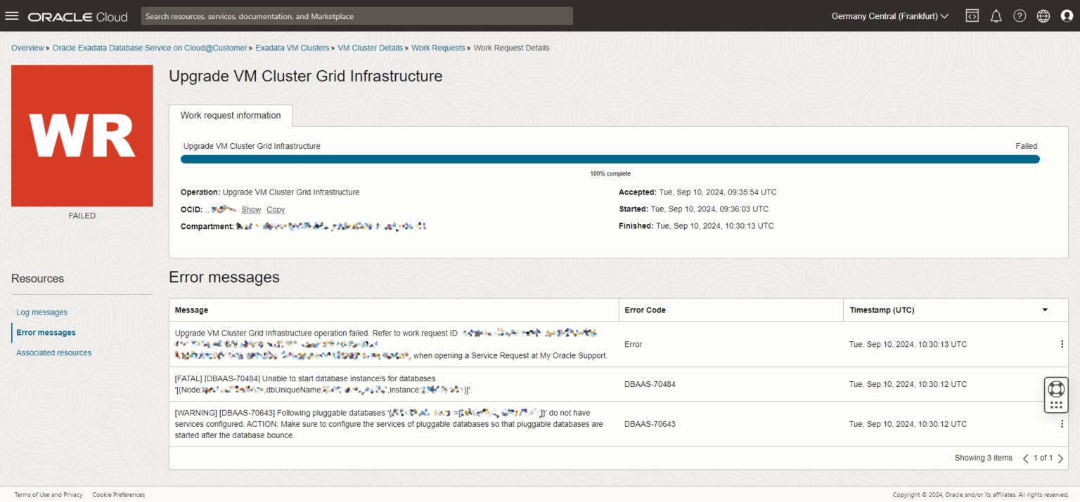Open the Exadata VM Clusters breadcrumb link
Image resolution: width=1080 pixels, height=502 pixels.
pyautogui.click(x=292, y=48)
